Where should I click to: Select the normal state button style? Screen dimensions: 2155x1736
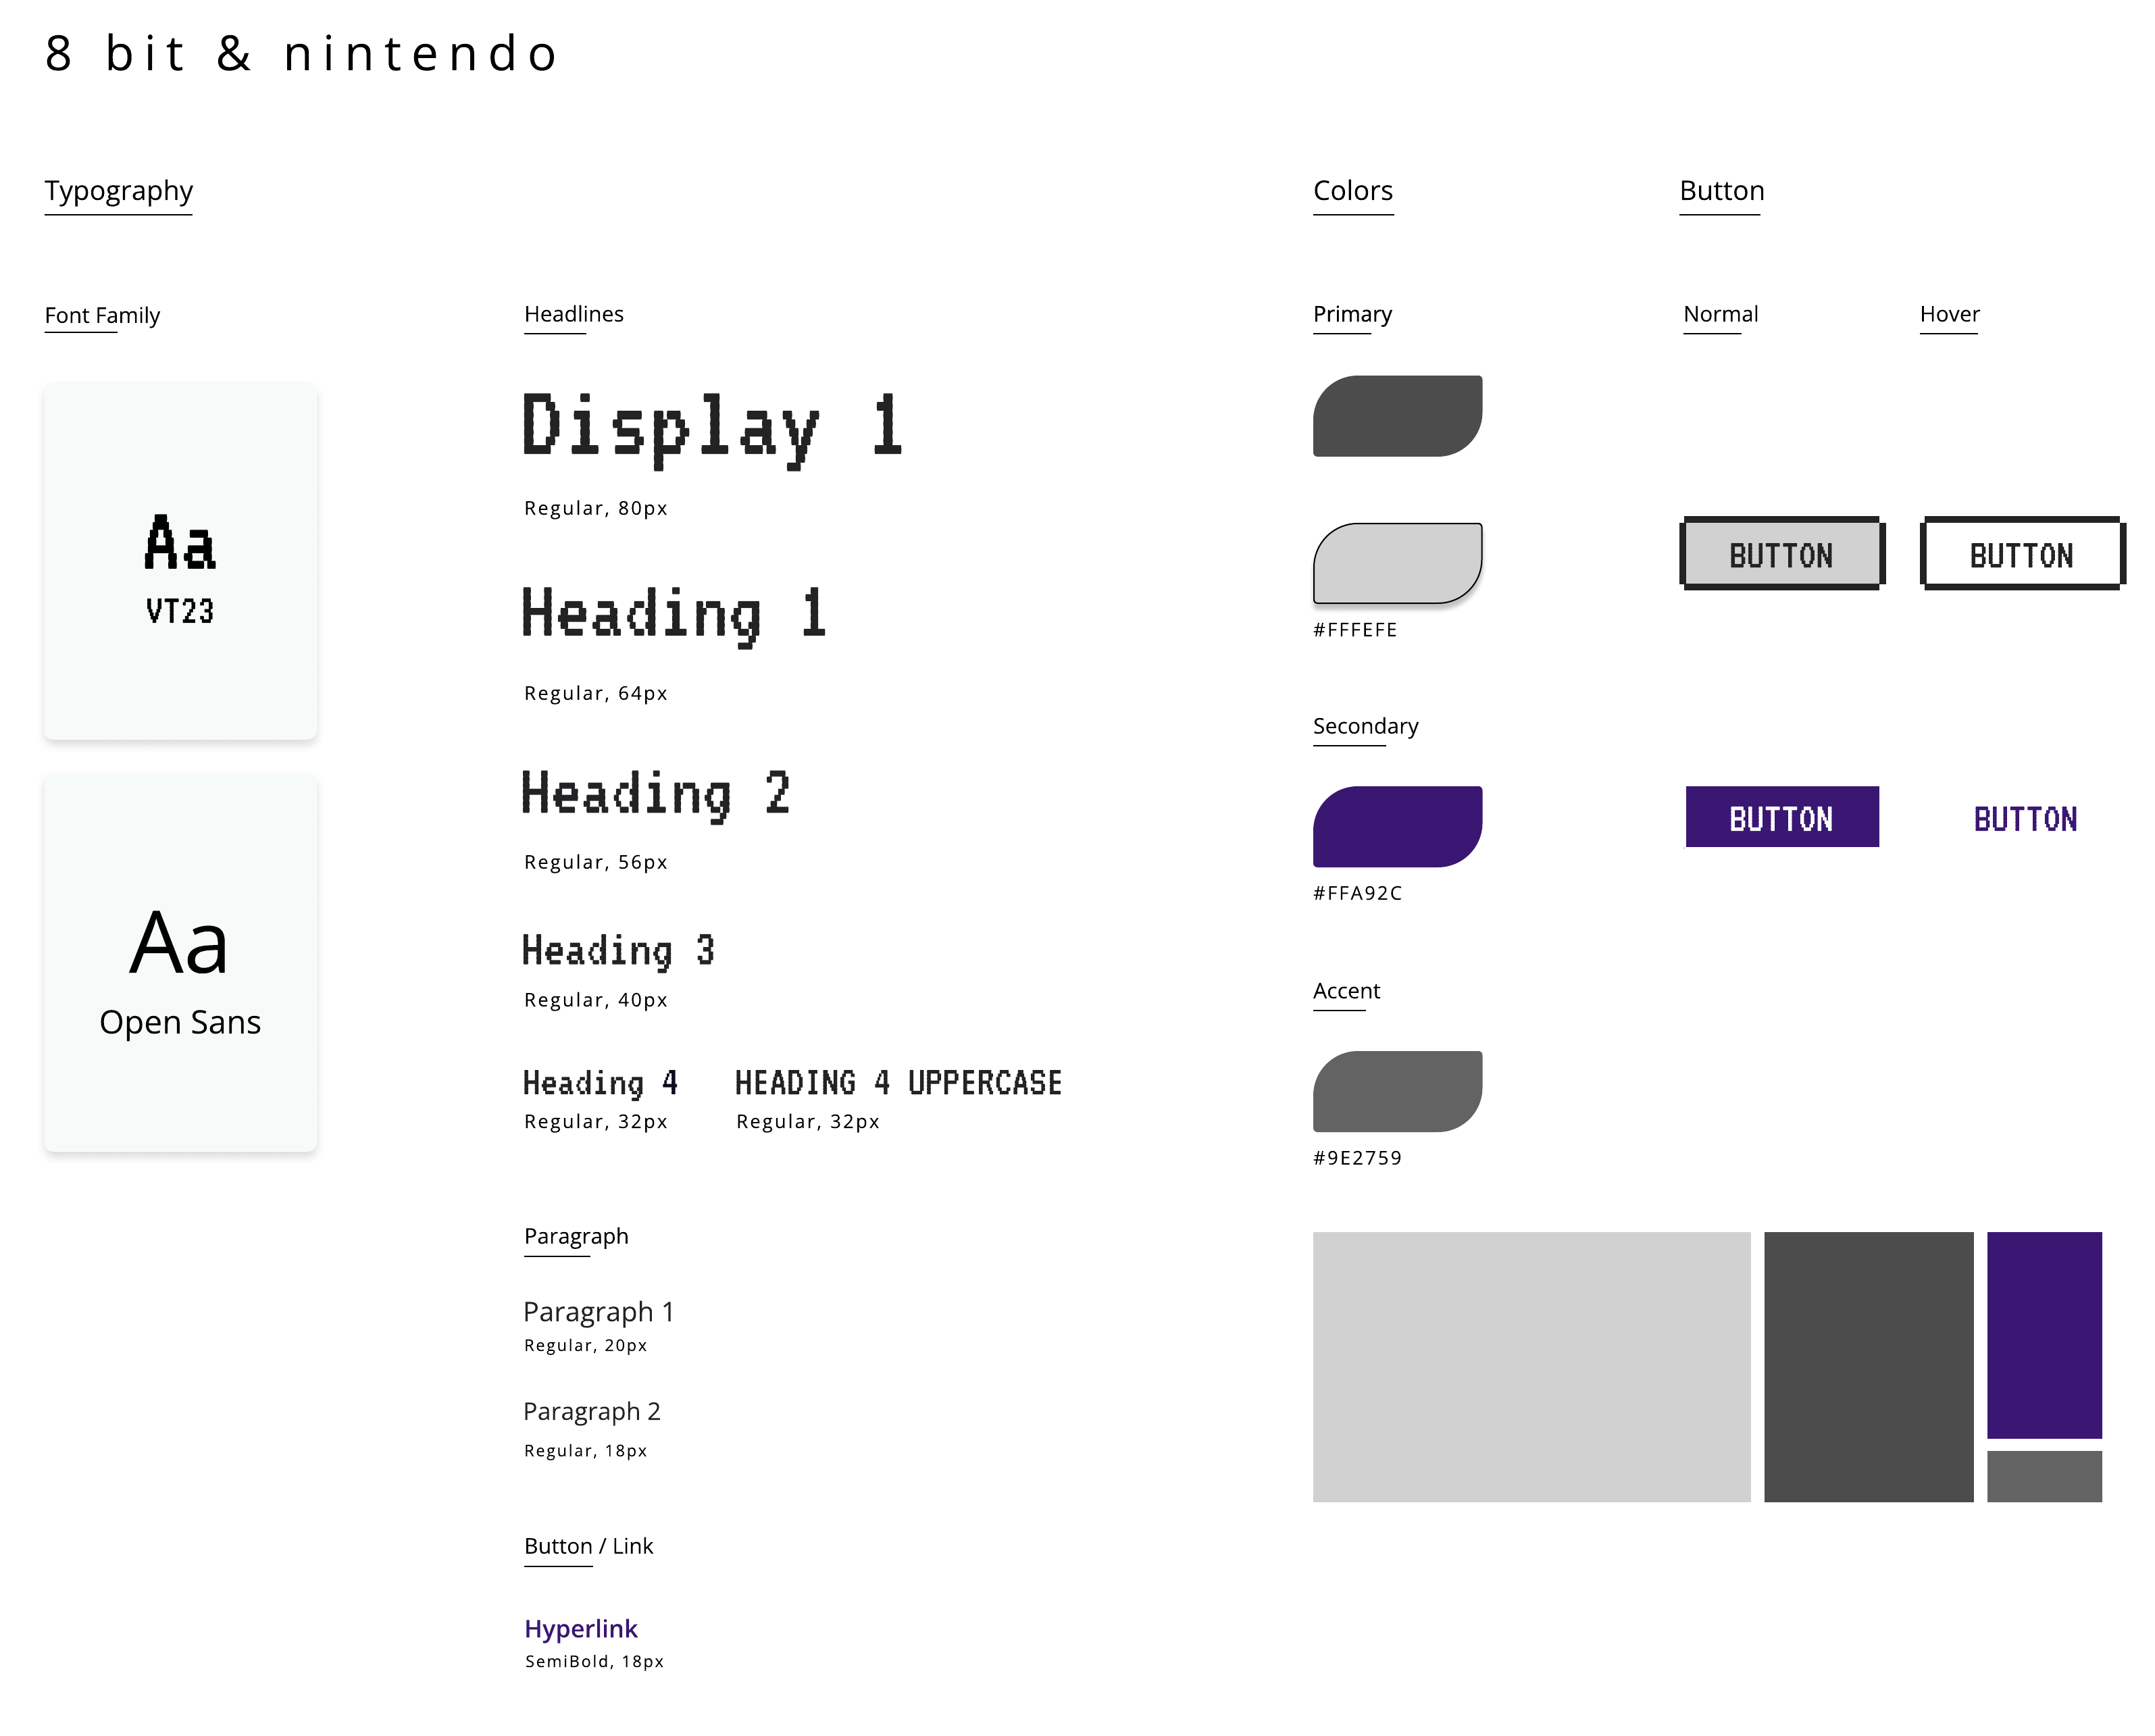(x=1779, y=553)
